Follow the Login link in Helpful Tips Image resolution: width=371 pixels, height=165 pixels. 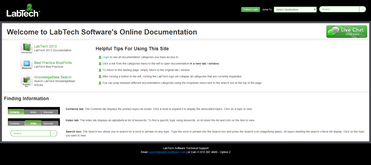click(106, 57)
